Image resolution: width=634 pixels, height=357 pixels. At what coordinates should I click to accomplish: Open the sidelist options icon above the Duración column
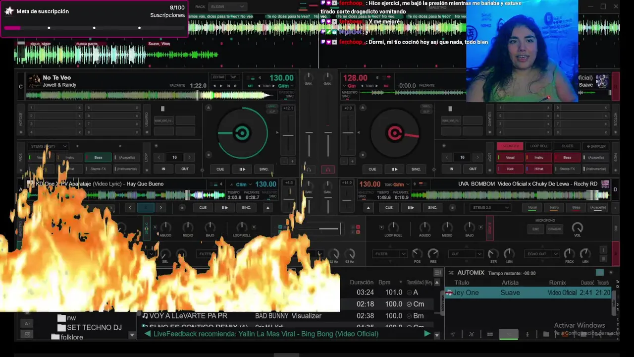coord(437,273)
